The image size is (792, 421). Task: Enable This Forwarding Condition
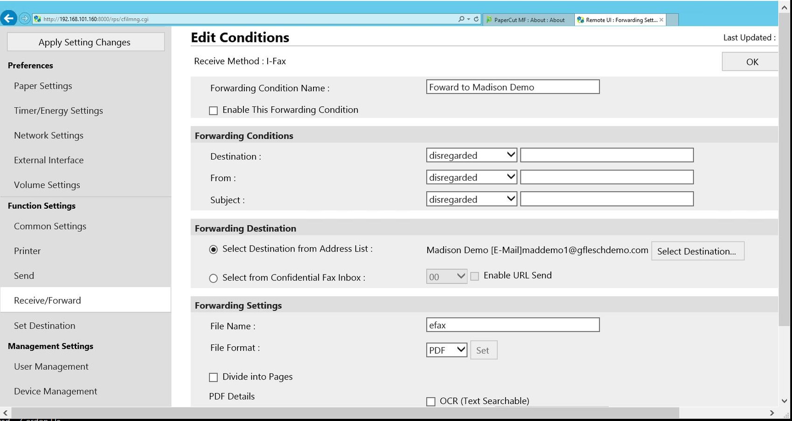pyautogui.click(x=214, y=110)
